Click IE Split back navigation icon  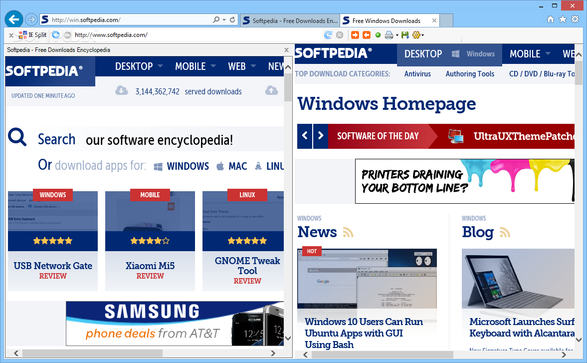pyautogui.click(x=56, y=35)
